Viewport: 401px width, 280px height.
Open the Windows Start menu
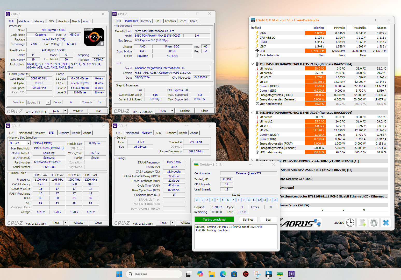coord(119,274)
